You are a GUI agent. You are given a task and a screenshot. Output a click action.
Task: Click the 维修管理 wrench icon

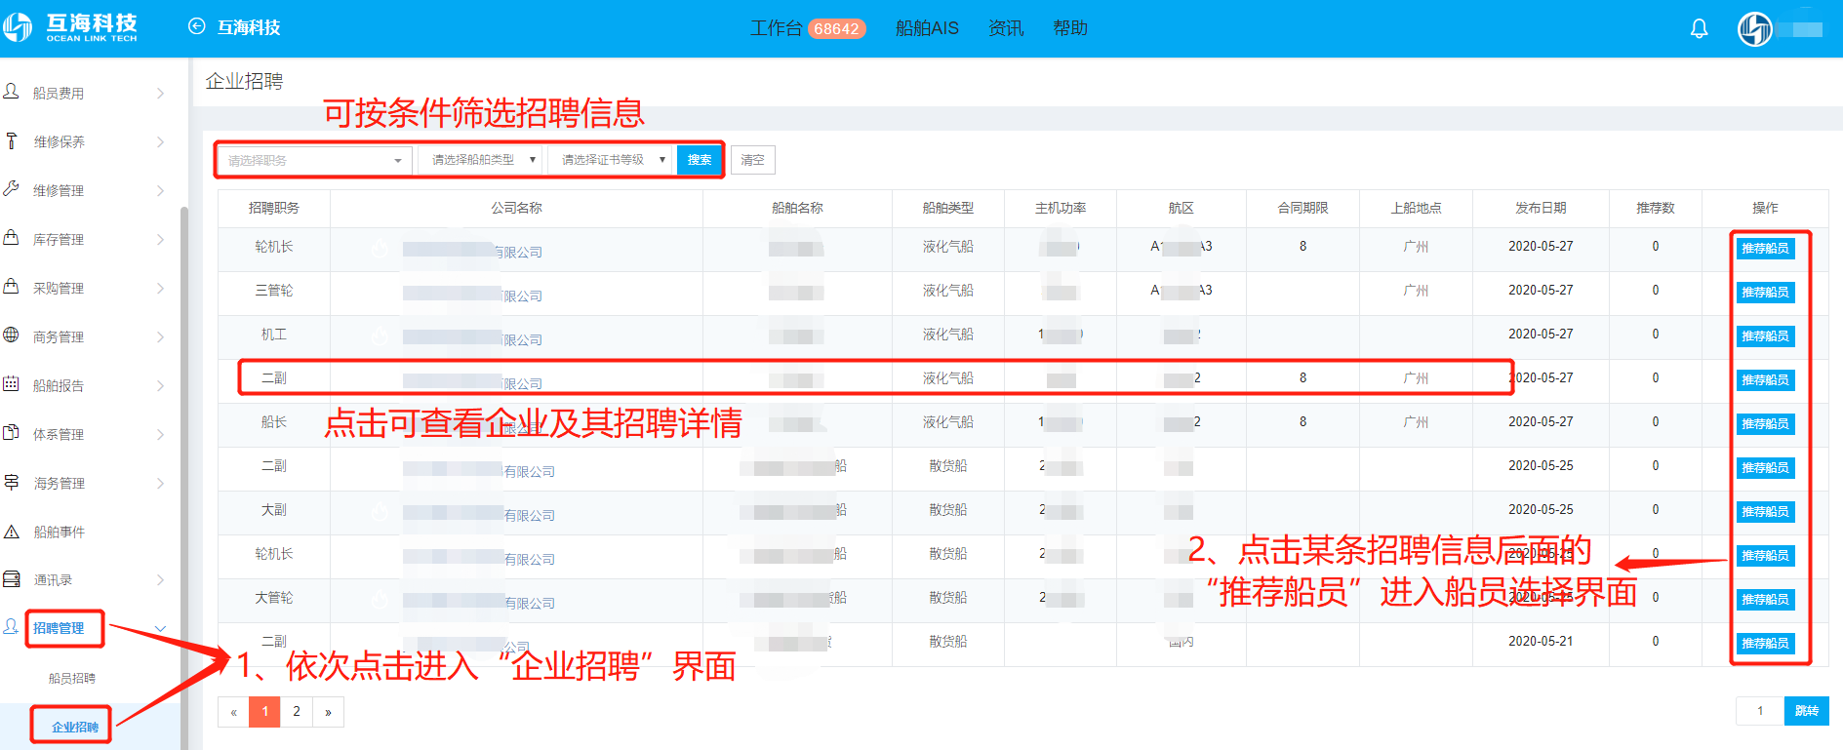tap(12, 188)
